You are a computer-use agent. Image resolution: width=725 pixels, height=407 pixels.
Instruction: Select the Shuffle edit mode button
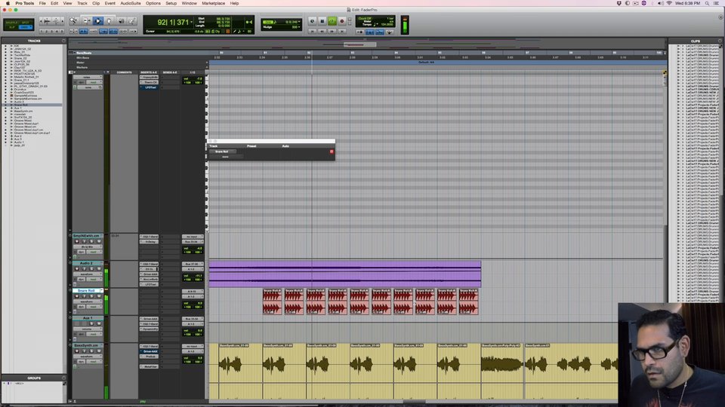[11, 22]
